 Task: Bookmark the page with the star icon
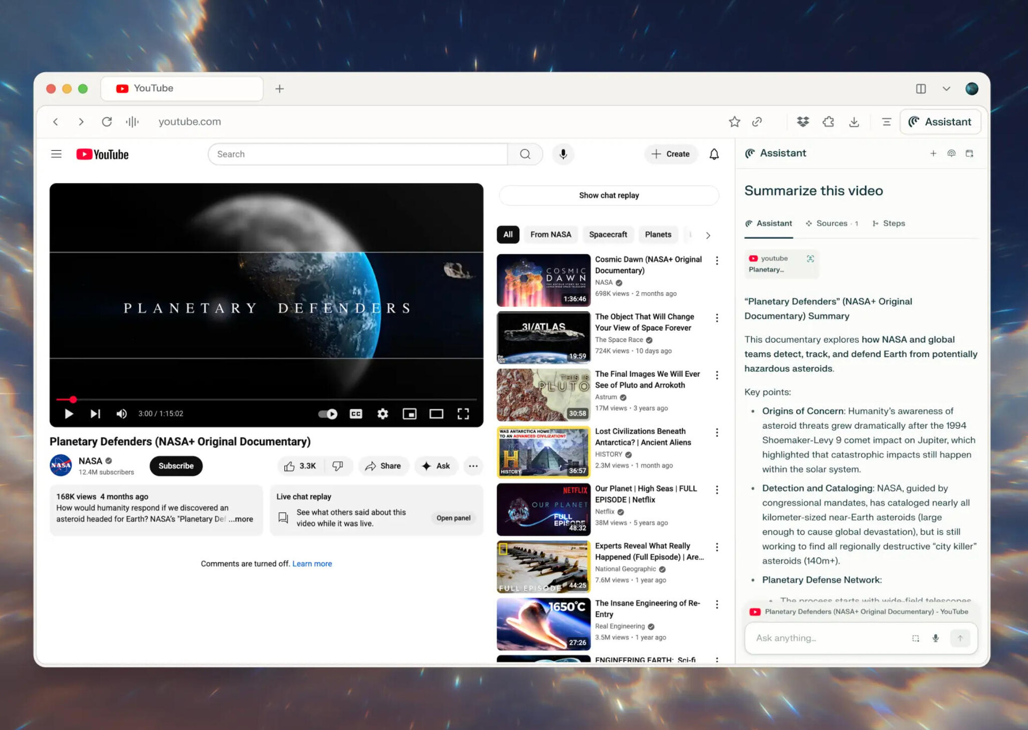(x=734, y=122)
